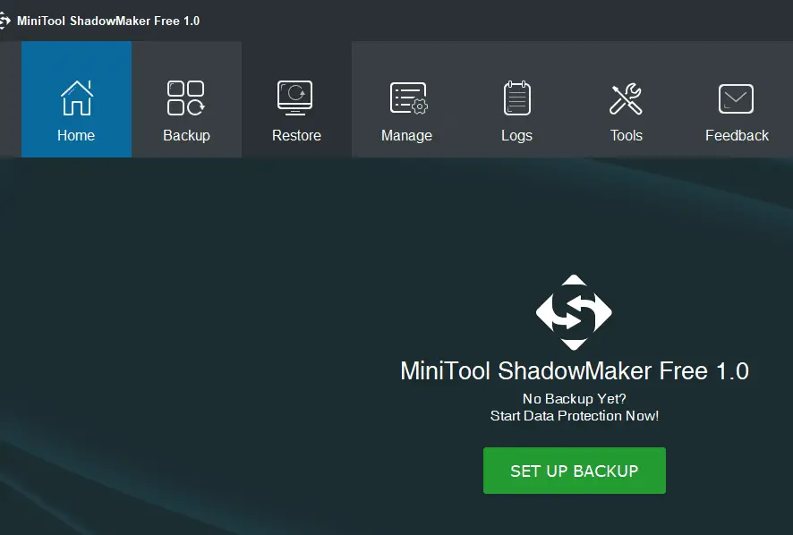Click the 'No Backup Yet?' text

point(575,398)
